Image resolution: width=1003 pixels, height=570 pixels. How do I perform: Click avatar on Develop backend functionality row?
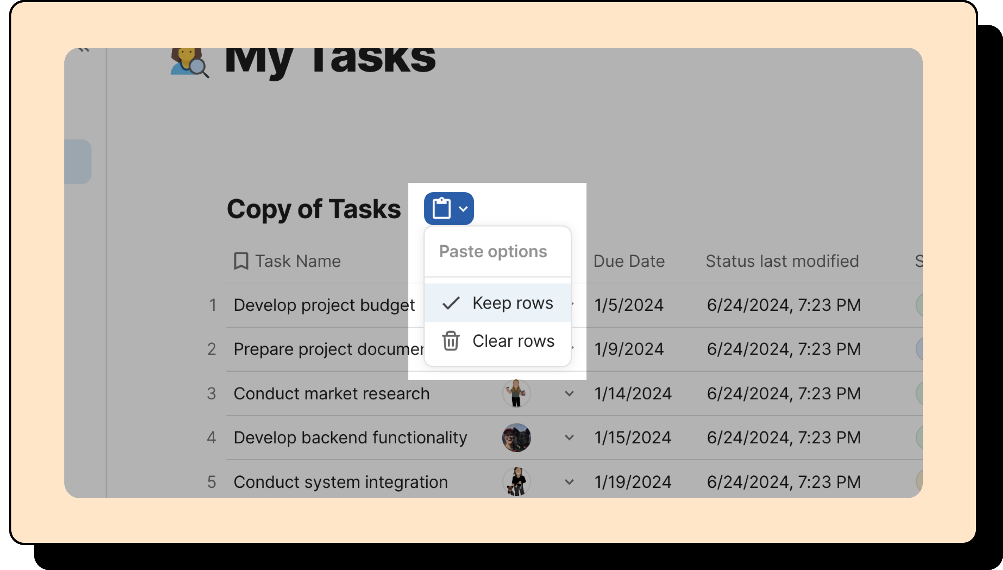coord(516,437)
